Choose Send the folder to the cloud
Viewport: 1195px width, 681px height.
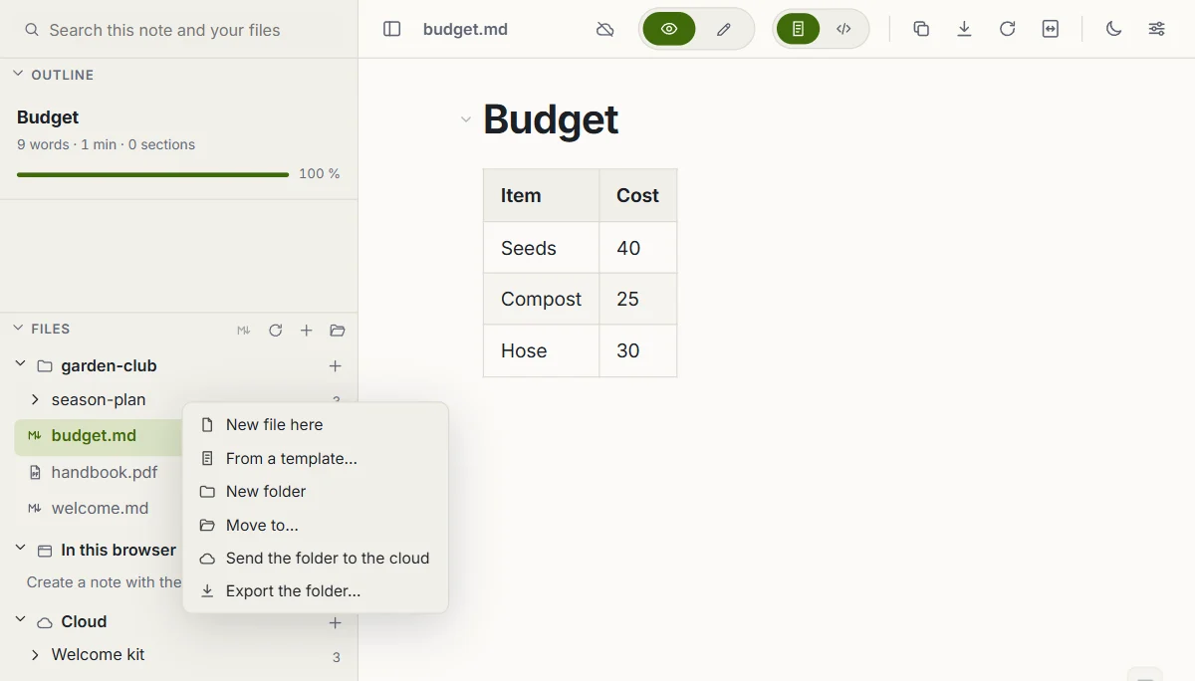point(316,558)
